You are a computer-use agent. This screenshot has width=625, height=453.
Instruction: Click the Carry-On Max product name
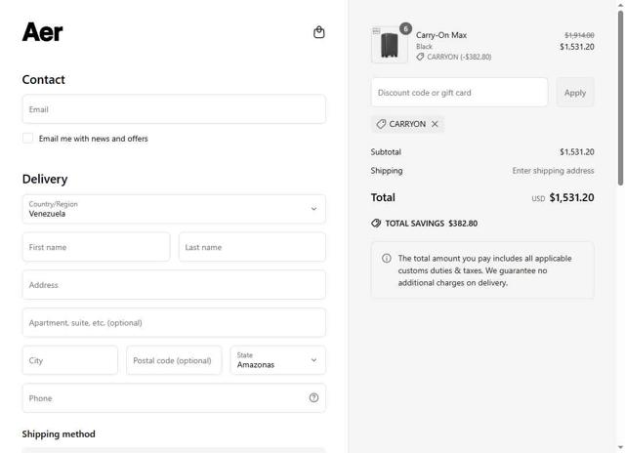[x=441, y=35]
